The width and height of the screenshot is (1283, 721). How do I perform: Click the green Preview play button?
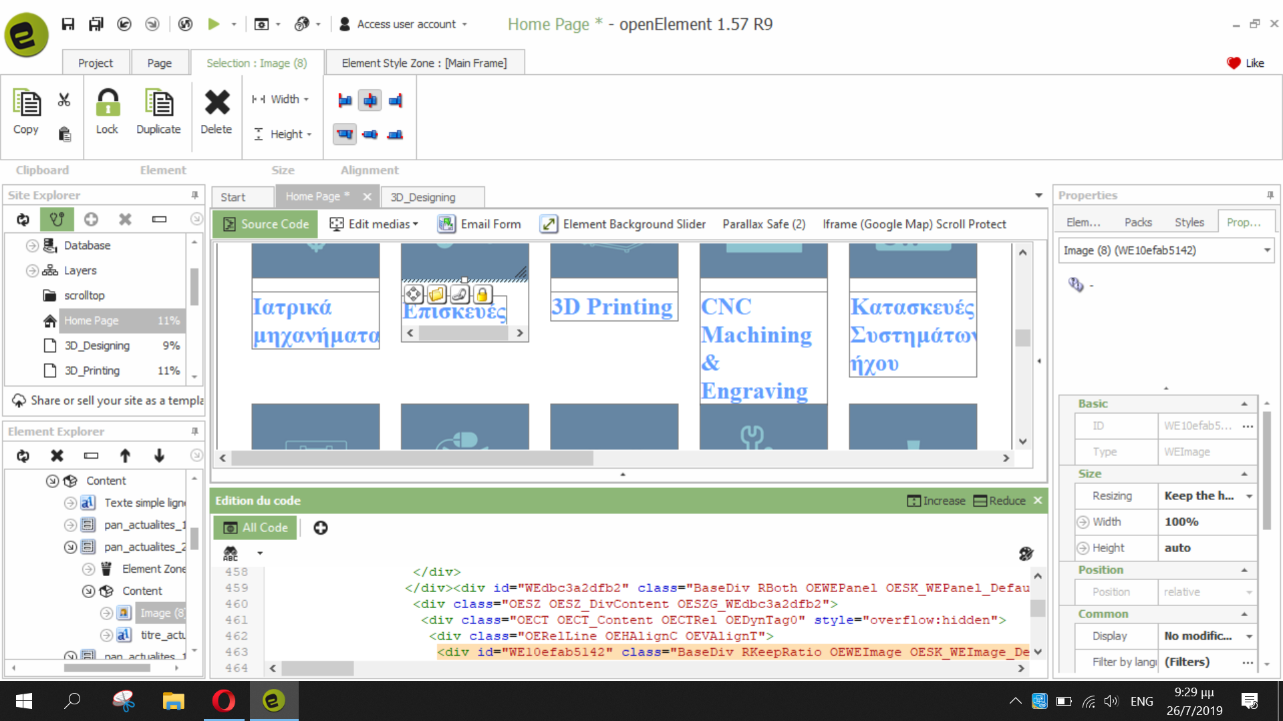[x=214, y=24]
